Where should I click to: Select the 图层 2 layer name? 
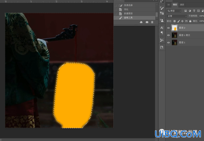(182, 28)
